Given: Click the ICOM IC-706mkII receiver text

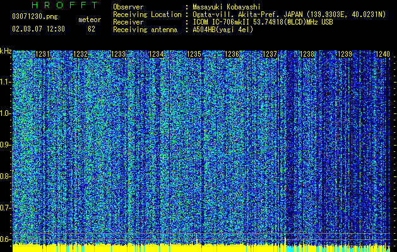Looking at the screenshot, I should 263,22.
